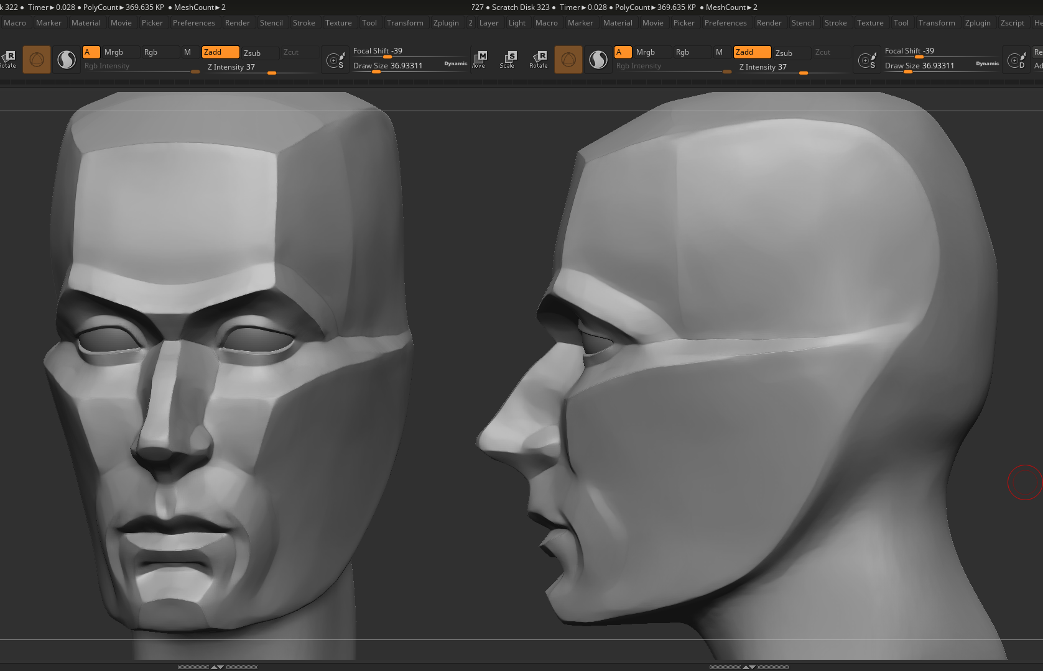This screenshot has width=1043, height=671.
Task: Click Dynamic next to left Draw Size
Action: pyautogui.click(x=455, y=63)
